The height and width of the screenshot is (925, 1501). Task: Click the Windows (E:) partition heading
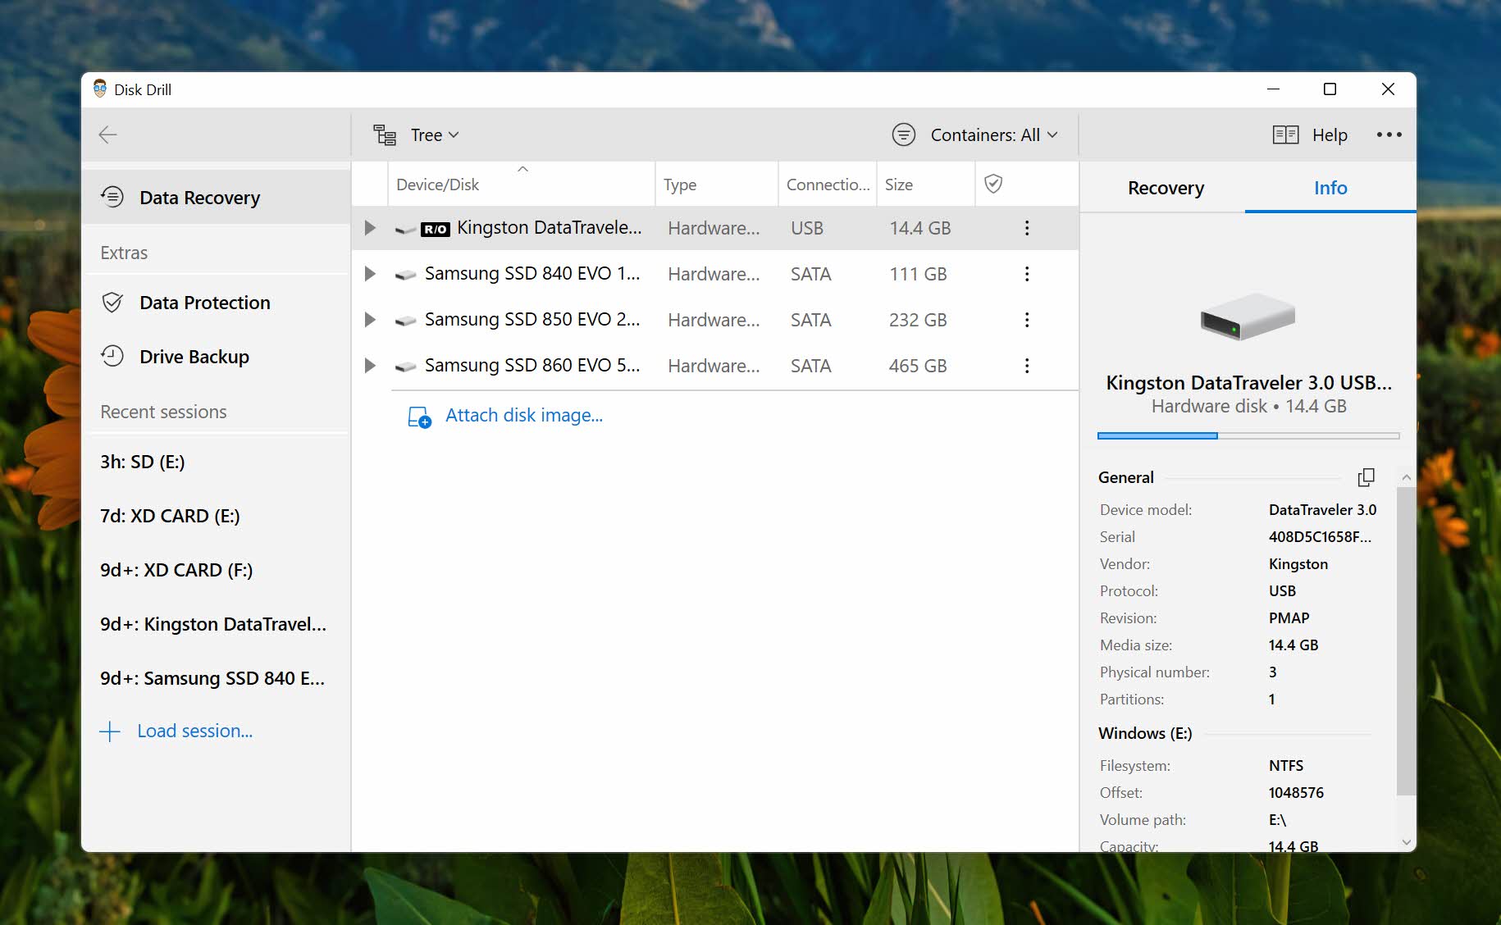1145,733
